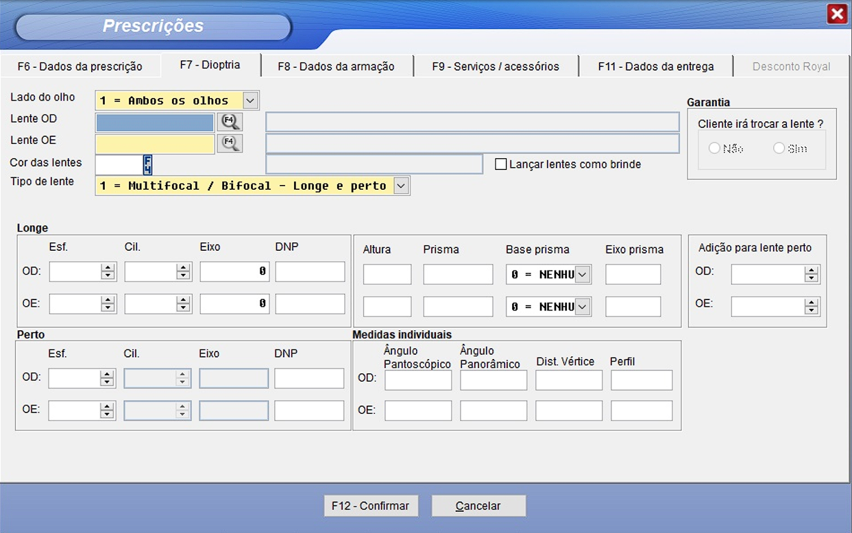Switch to F8 - Dados da armação tab

tap(336, 66)
